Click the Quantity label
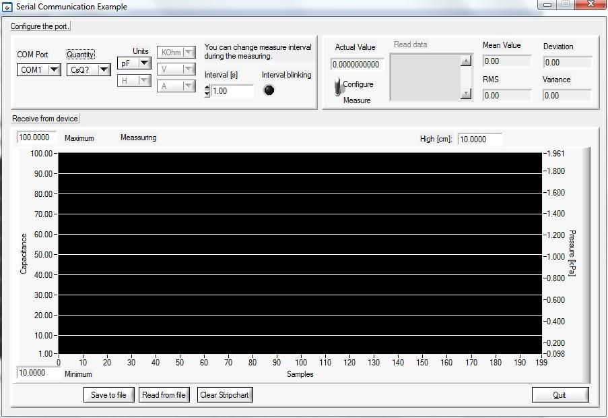Screen dimensions: 608x418 point(80,55)
